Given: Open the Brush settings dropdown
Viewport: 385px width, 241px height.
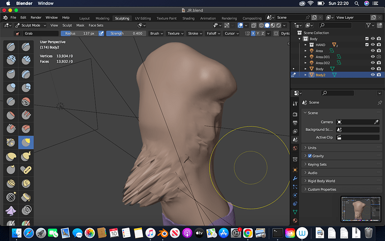Looking at the screenshot, I should click(156, 34).
